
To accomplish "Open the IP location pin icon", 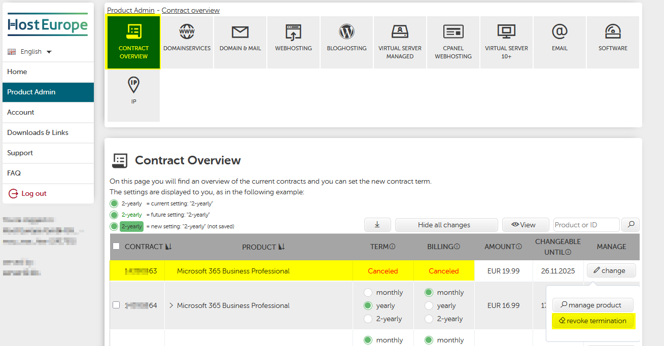I will (x=133, y=85).
